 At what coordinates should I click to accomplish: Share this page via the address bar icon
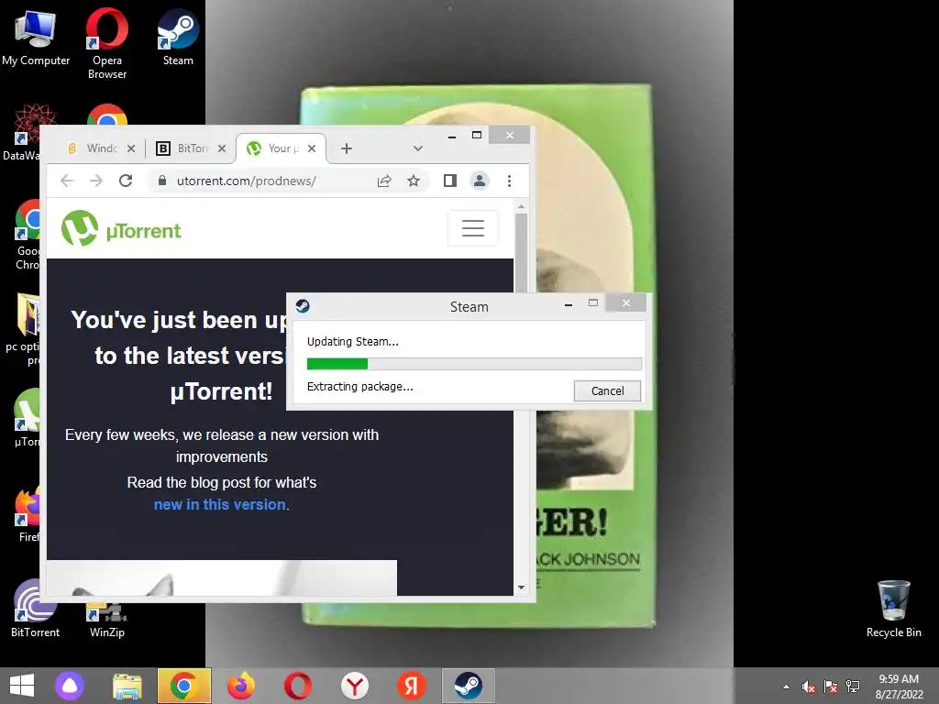coord(384,181)
